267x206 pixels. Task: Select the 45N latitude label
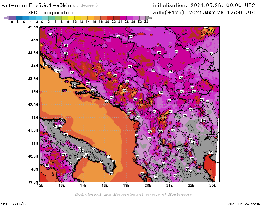click(x=34, y=40)
